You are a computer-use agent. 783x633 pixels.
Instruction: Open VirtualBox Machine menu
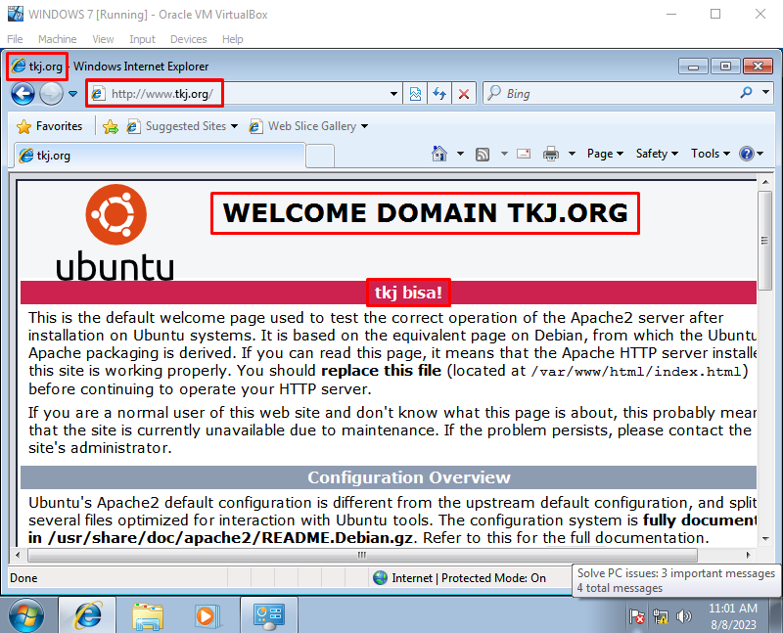tap(58, 39)
